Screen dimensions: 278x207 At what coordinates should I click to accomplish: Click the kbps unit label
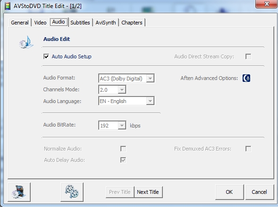pyautogui.click(x=135, y=126)
